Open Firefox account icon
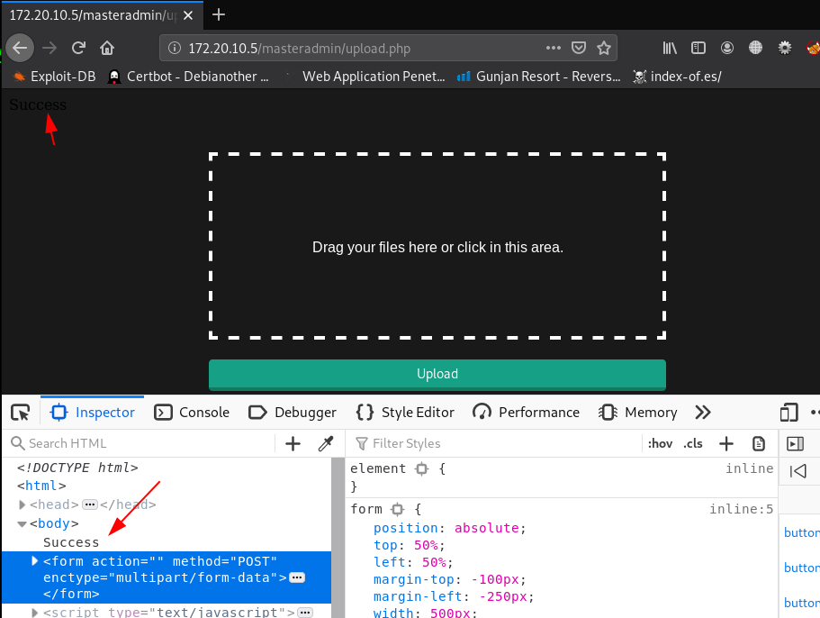Image resolution: width=820 pixels, height=618 pixels. [727, 48]
